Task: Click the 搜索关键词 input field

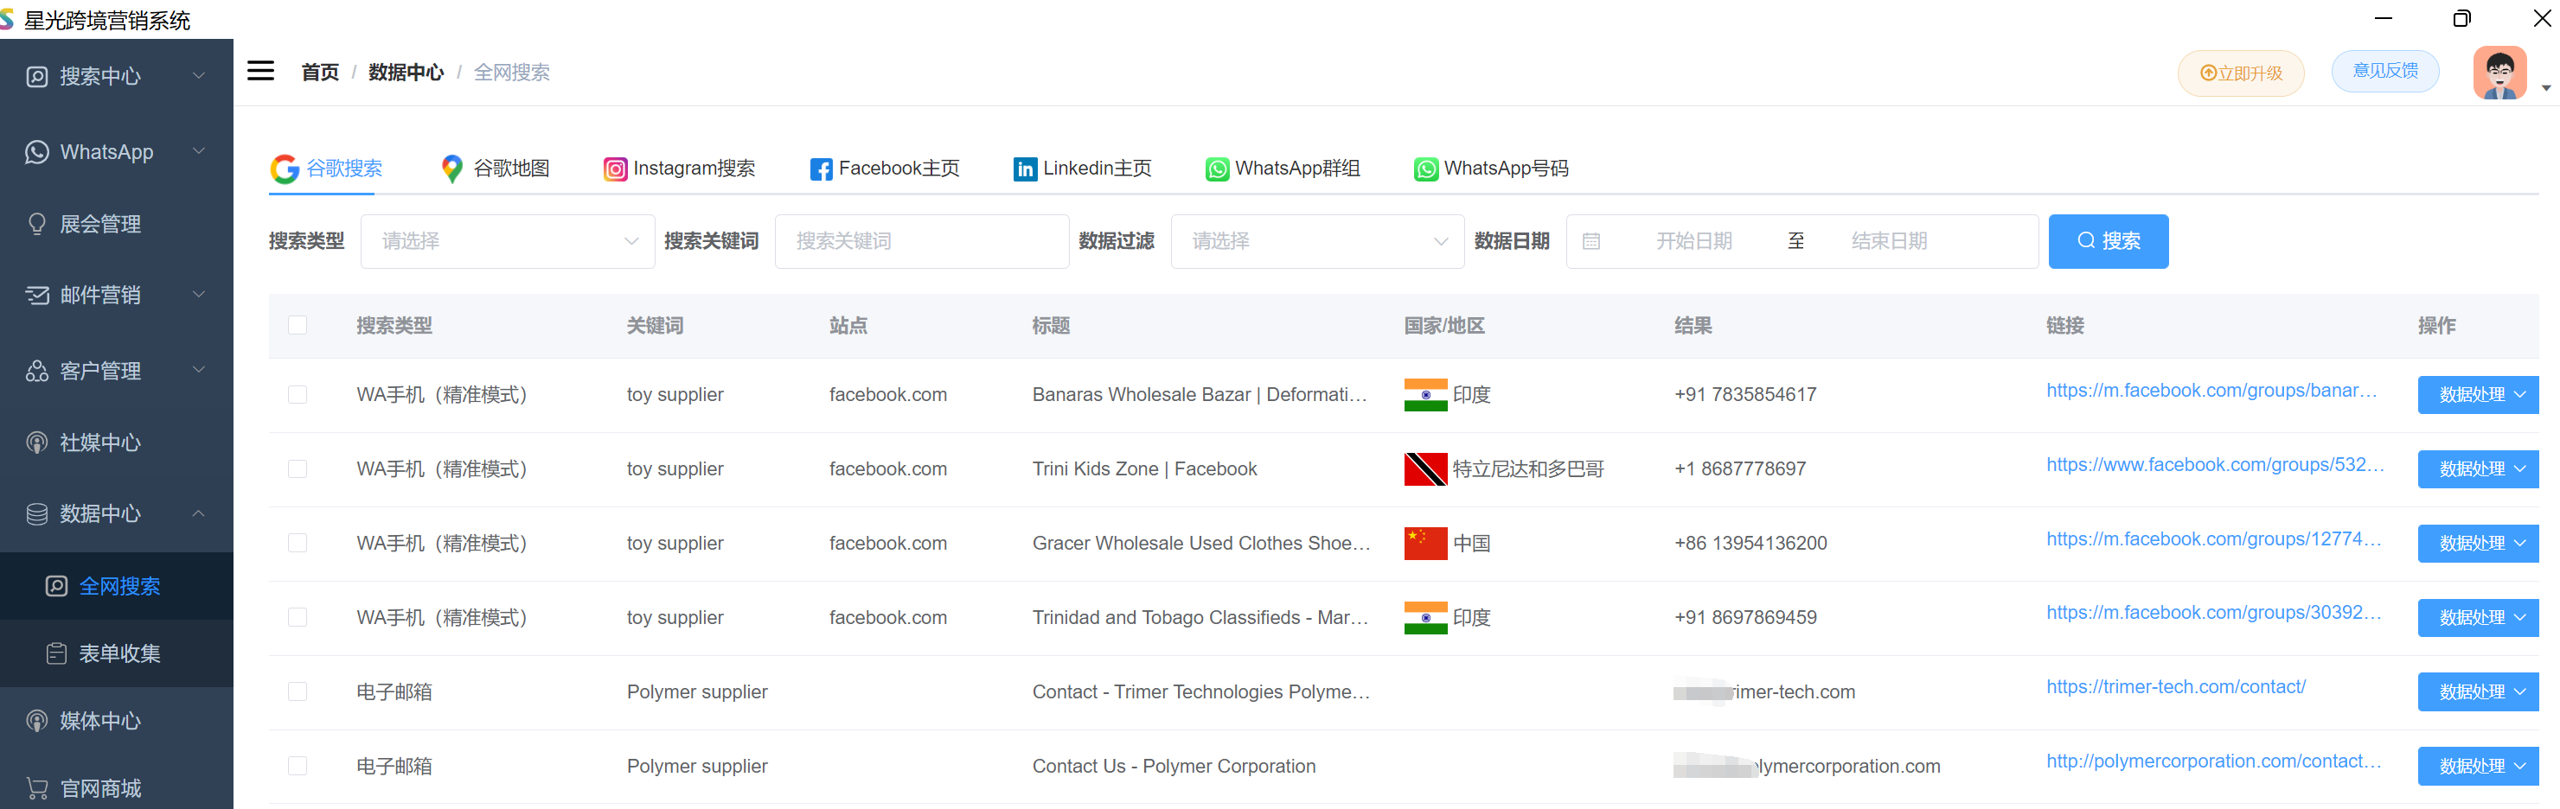Action: tap(920, 241)
